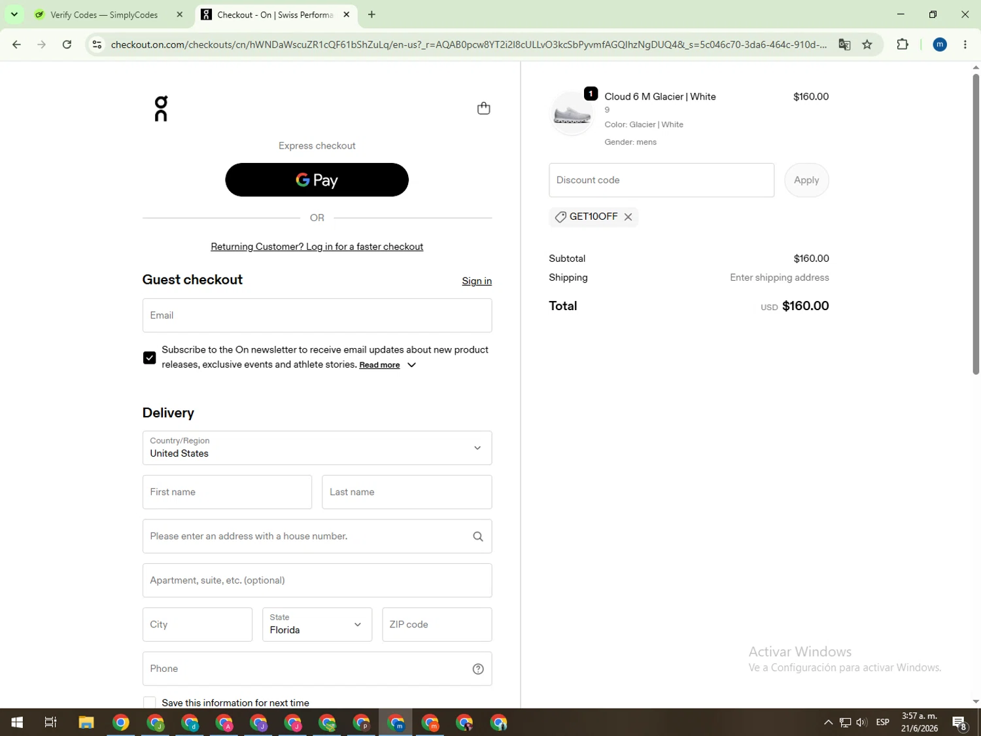Click the phone field help question icon
Viewport: 981px width, 736px height.
pos(478,669)
